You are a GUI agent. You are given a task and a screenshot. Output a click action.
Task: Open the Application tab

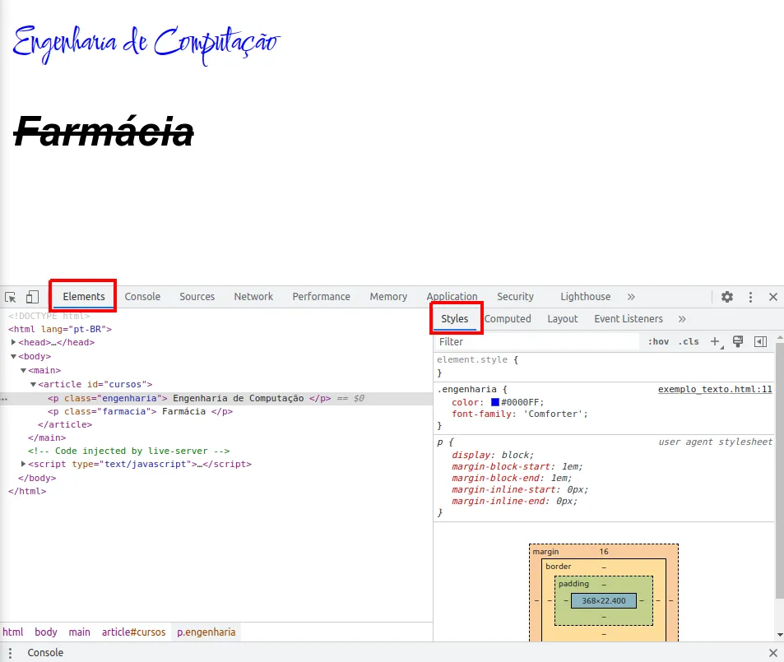coord(452,297)
